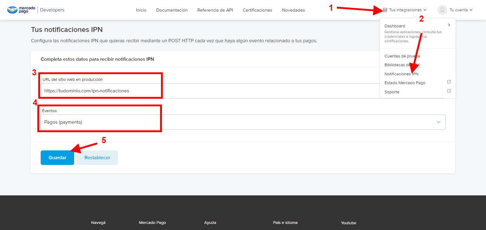Screen dimensions: 486x230
Task: Open the Eventos dropdown
Action: coord(438,122)
